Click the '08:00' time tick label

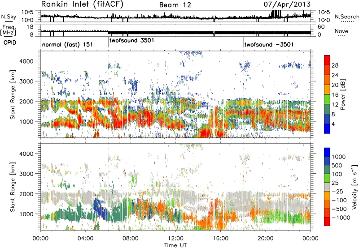tap(131, 239)
